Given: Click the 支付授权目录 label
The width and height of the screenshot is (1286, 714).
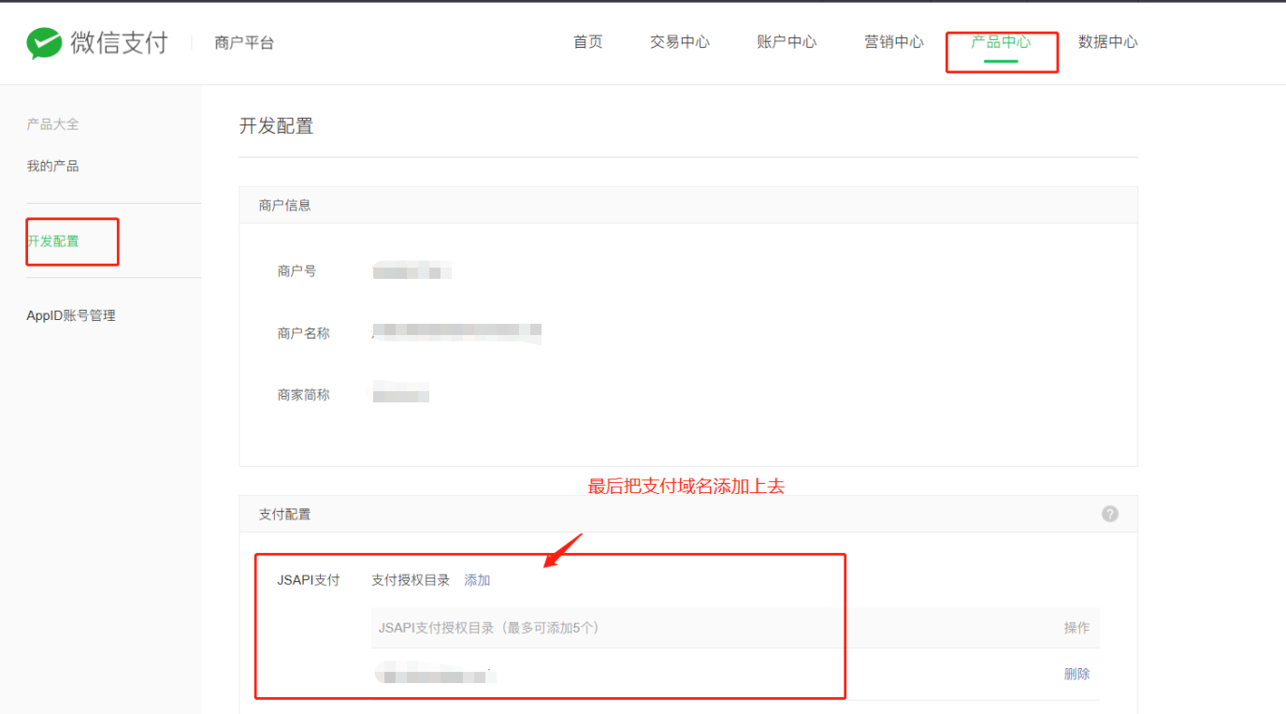Looking at the screenshot, I should pos(411,580).
